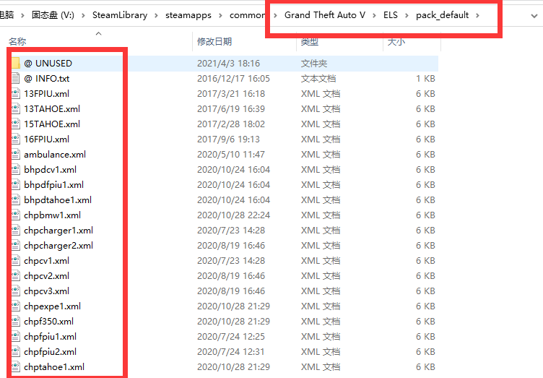Navigate to SteamLibrary breadcrumb
The width and height of the screenshot is (543, 378).
(x=120, y=15)
